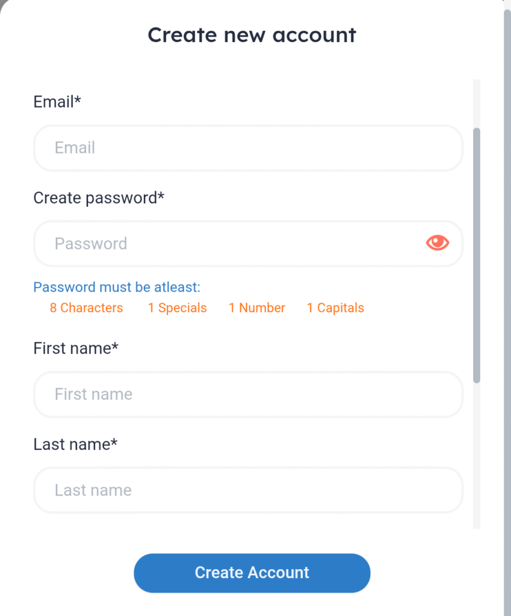Click the "Password must be atleast:" hint text
The width and height of the screenshot is (511, 616).
(117, 287)
